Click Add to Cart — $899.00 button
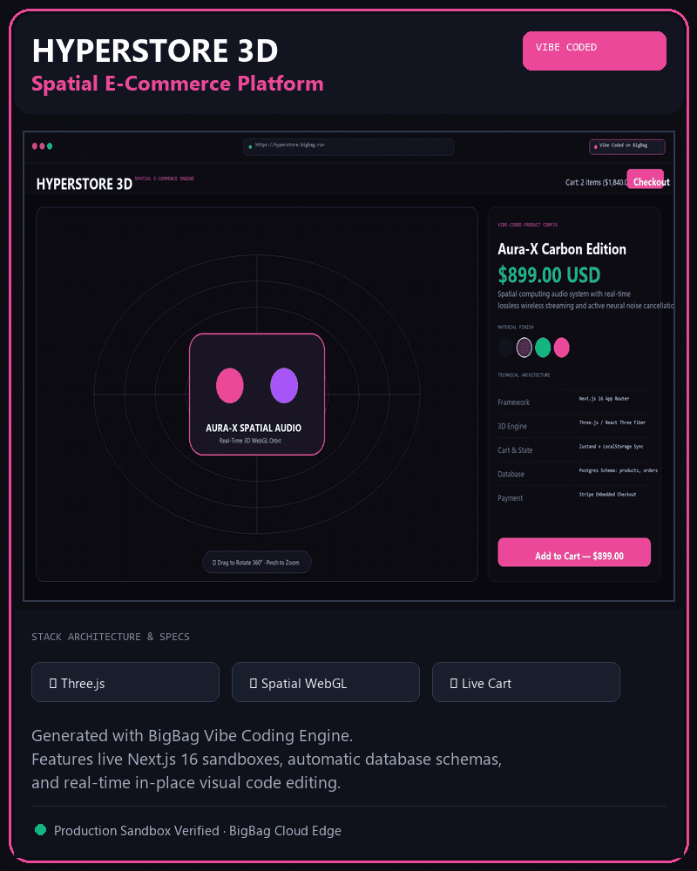 (x=574, y=552)
